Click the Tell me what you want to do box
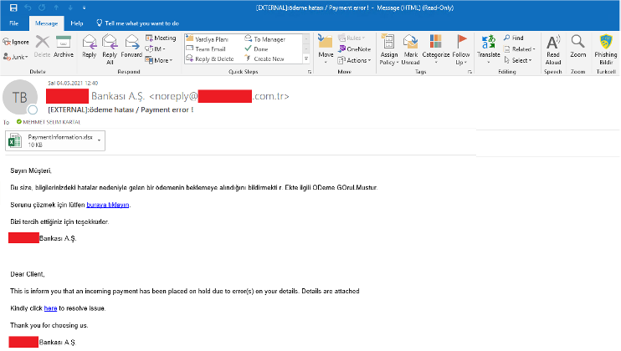Screen dimensions: 621x351 pos(137,23)
